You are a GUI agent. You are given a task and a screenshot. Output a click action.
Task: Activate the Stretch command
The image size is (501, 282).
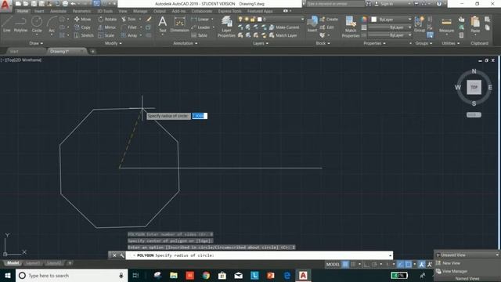84,35
